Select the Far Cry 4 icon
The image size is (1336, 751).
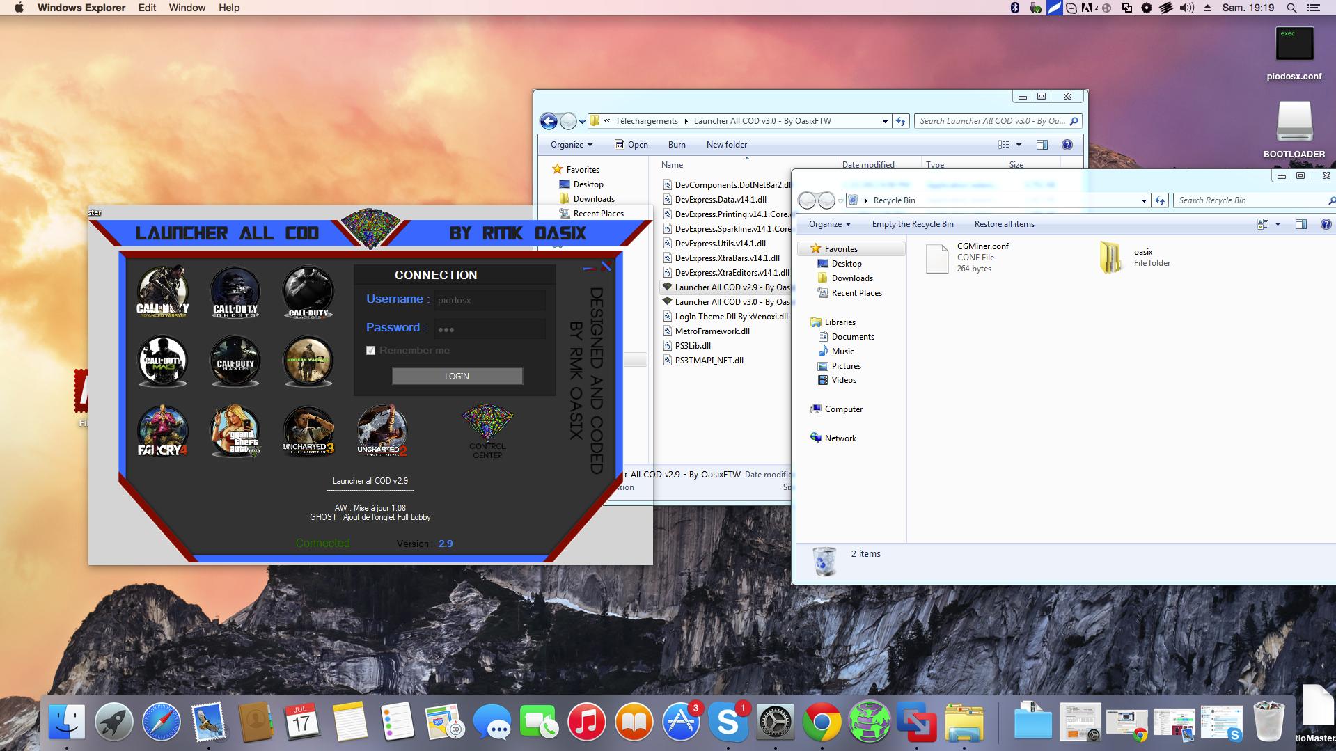pyautogui.click(x=162, y=431)
